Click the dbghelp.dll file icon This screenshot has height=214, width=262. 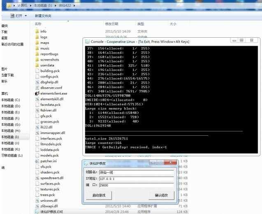pyautogui.click(x=37, y=82)
